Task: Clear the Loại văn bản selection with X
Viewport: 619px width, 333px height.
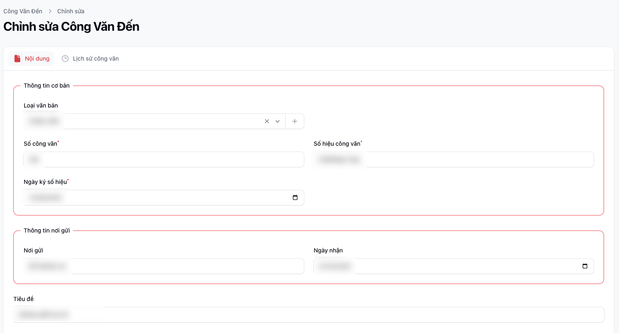Action: (x=267, y=121)
